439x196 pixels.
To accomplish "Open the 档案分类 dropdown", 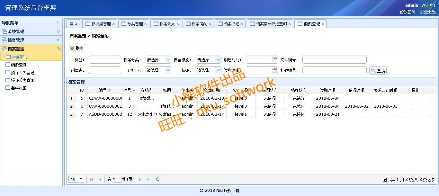I will pyautogui.click(x=168, y=60).
